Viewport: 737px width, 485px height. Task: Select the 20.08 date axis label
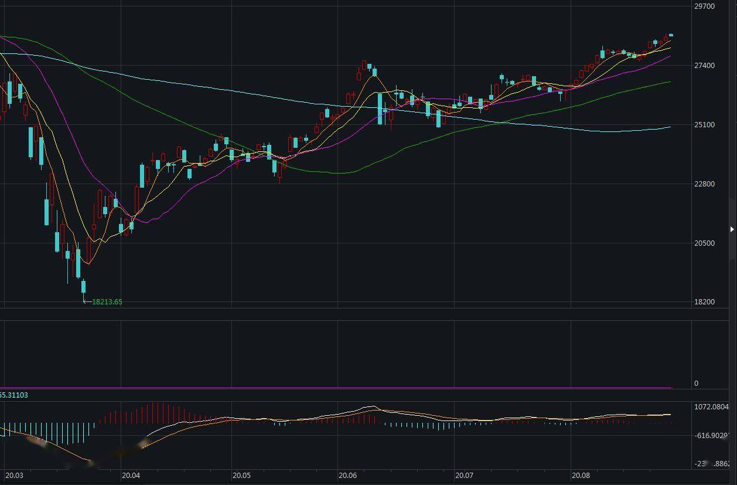coord(581,475)
